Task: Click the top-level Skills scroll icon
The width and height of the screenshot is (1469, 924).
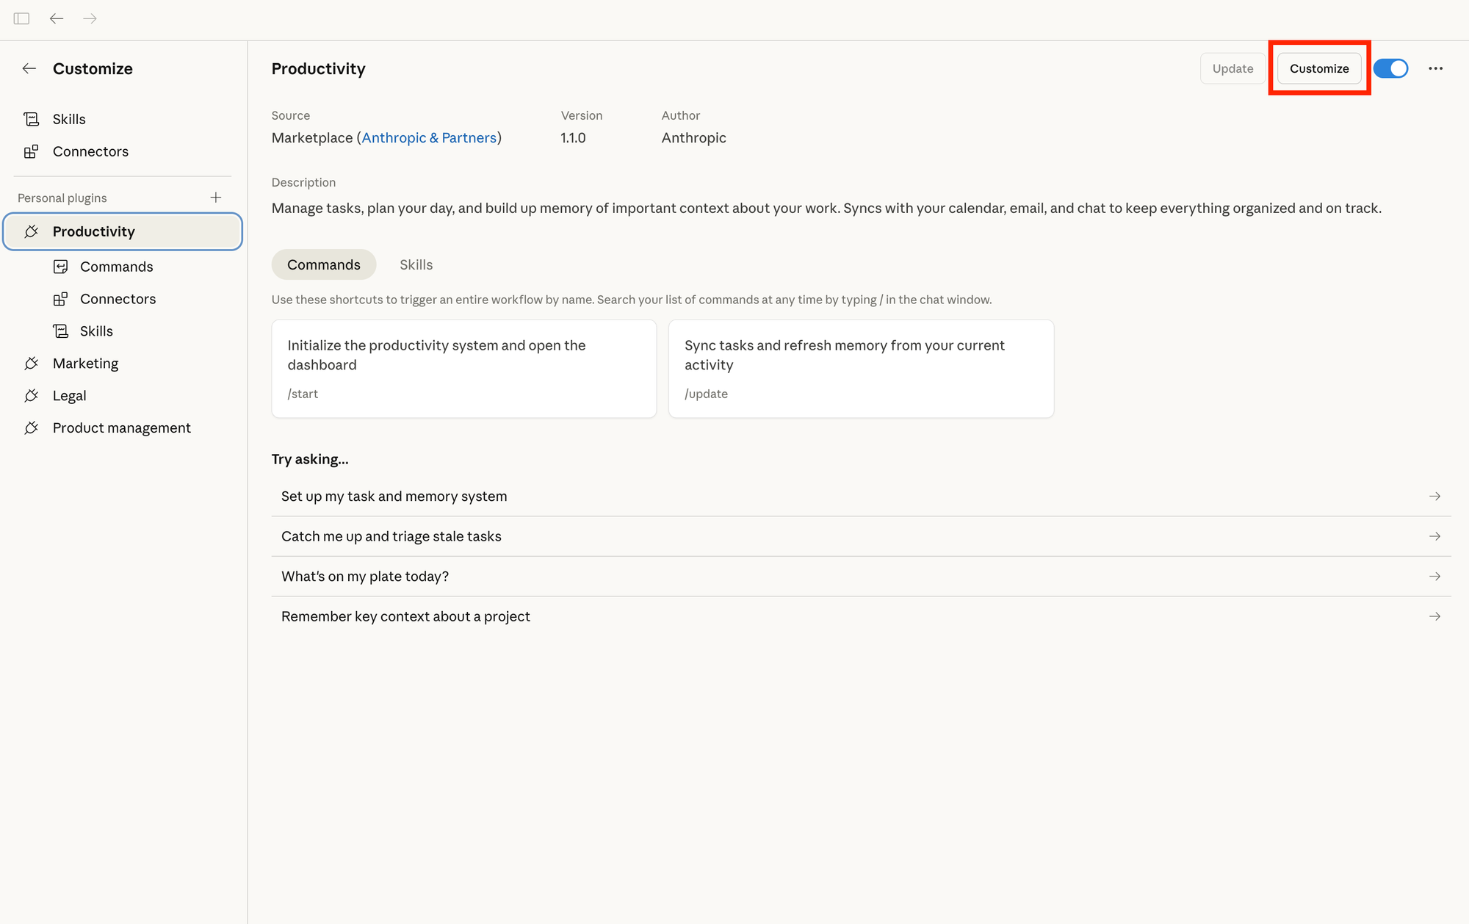Action: [x=31, y=119]
